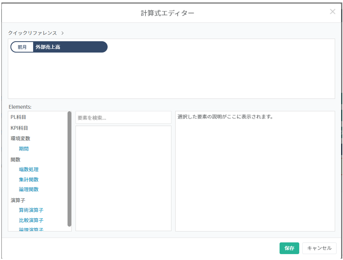Open the 期間 element link
343x260 pixels.
tap(24, 149)
